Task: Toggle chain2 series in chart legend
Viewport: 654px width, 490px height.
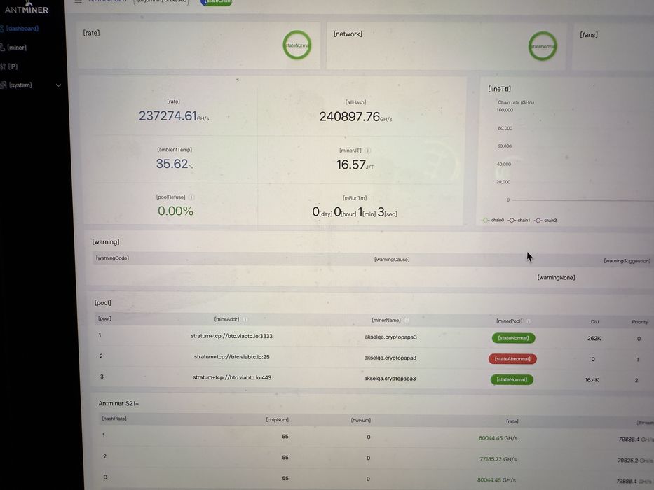Action: click(545, 220)
